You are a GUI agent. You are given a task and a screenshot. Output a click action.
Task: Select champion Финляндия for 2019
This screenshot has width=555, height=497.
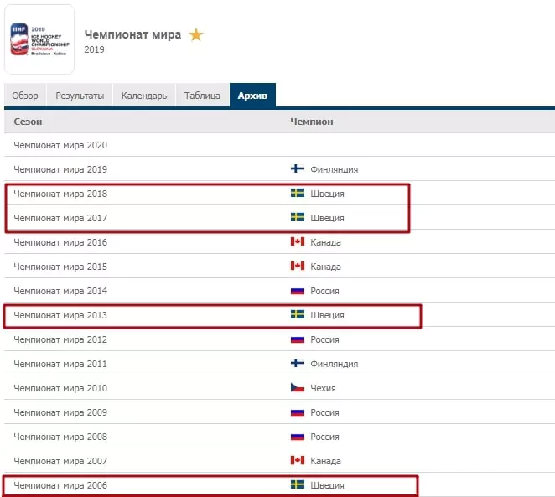tap(335, 169)
